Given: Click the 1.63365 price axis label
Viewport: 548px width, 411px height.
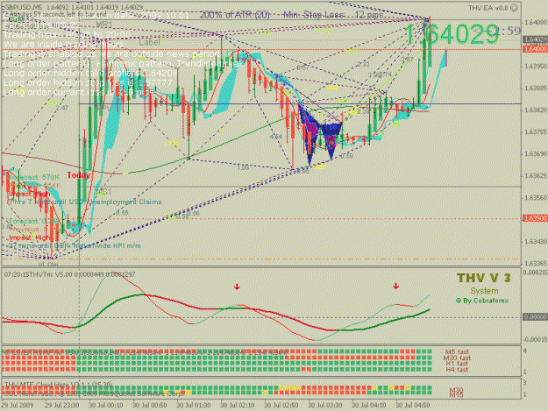Looking at the screenshot, I should pos(536,263).
